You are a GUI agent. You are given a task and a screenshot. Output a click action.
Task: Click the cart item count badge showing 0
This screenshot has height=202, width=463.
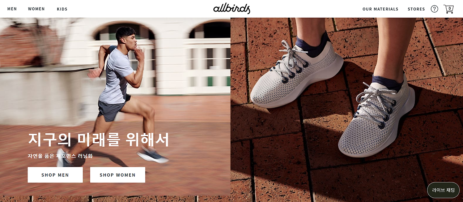pyautogui.click(x=450, y=8)
